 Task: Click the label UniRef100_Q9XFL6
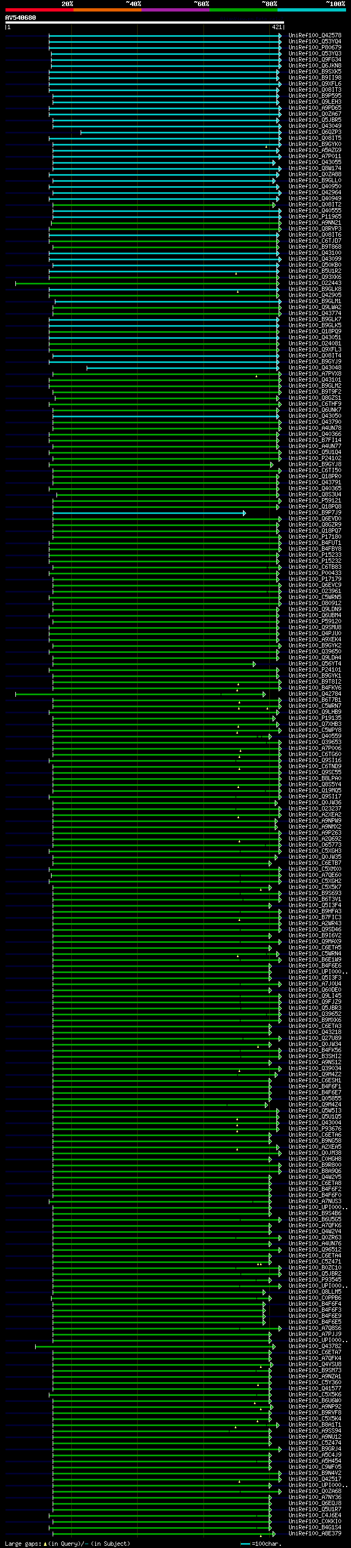coord(315,83)
